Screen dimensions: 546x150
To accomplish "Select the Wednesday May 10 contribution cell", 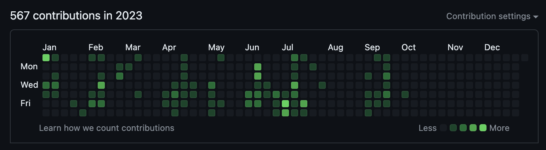I will [212, 85].
